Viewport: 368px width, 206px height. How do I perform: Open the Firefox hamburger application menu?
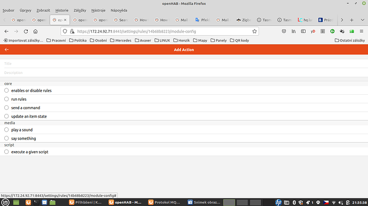click(362, 31)
